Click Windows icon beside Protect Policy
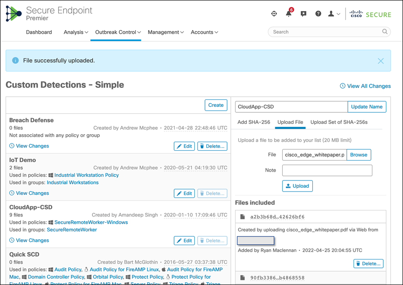Viewport: 403px width, 285px height. 128,277
